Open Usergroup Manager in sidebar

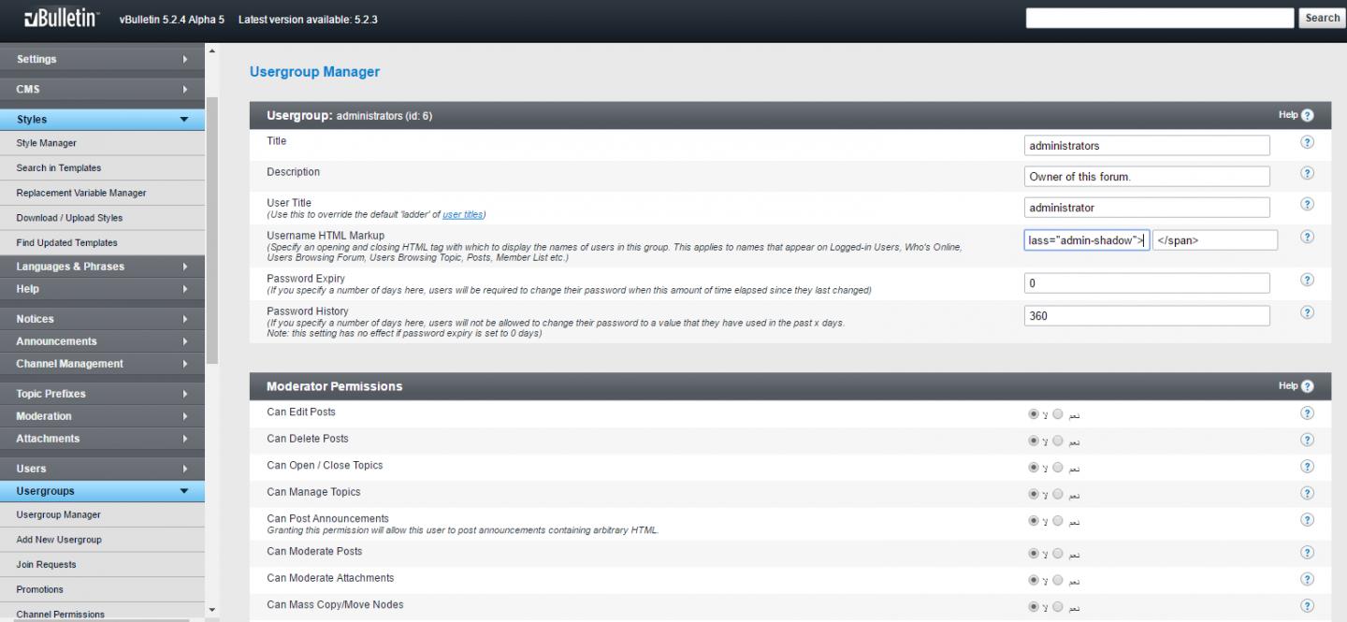coord(102,515)
